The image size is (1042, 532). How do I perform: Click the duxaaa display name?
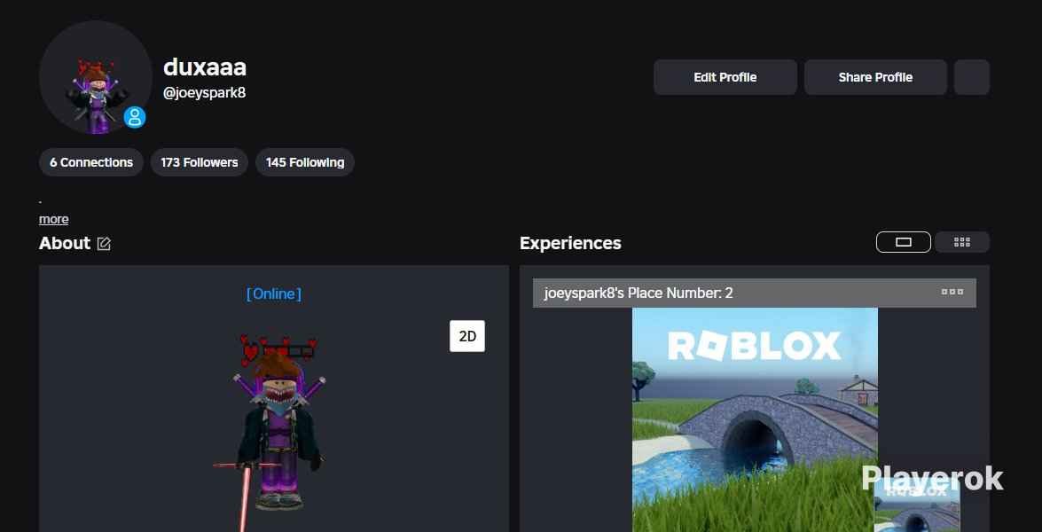click(206, 66)
